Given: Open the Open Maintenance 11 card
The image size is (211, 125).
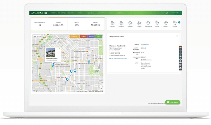Looking at the screenshot, I should [x=40, y=24].
